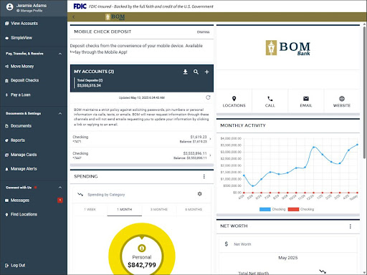Click the BOM logo in gold header
The width and height of the screenshot is (367, 275).
point(115,16)
